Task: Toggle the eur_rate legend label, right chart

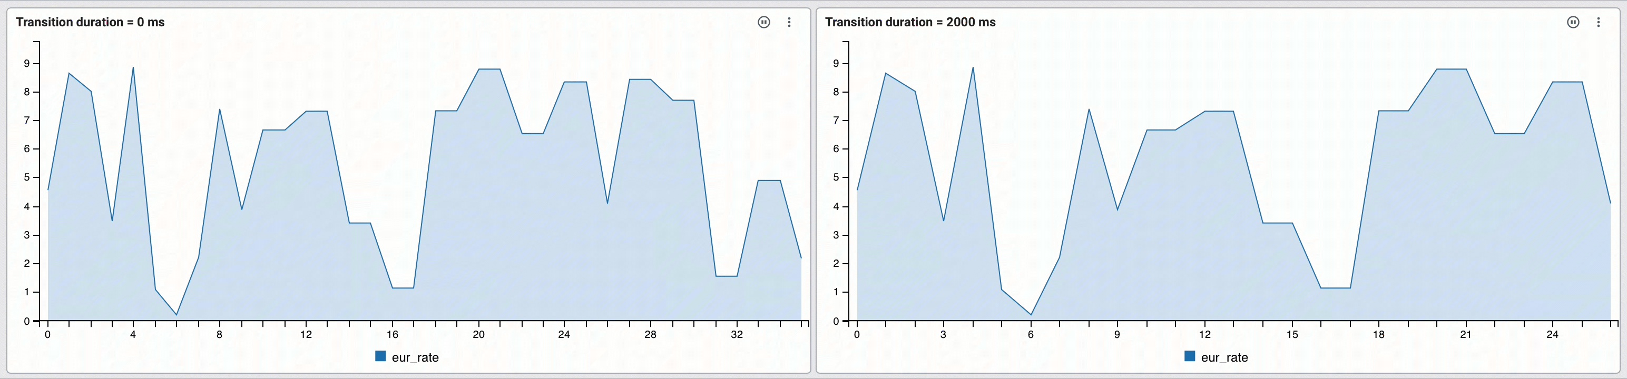Action: click(x=1224, y=357)
